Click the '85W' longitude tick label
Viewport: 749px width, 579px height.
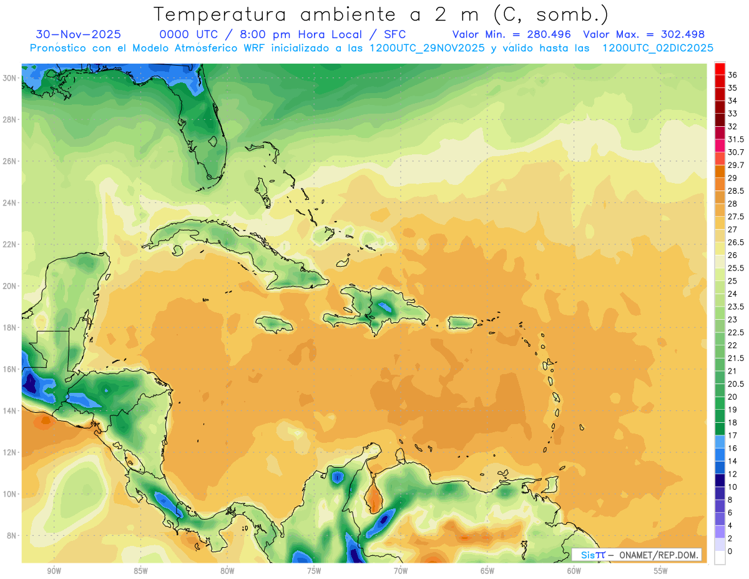[140, 571]
